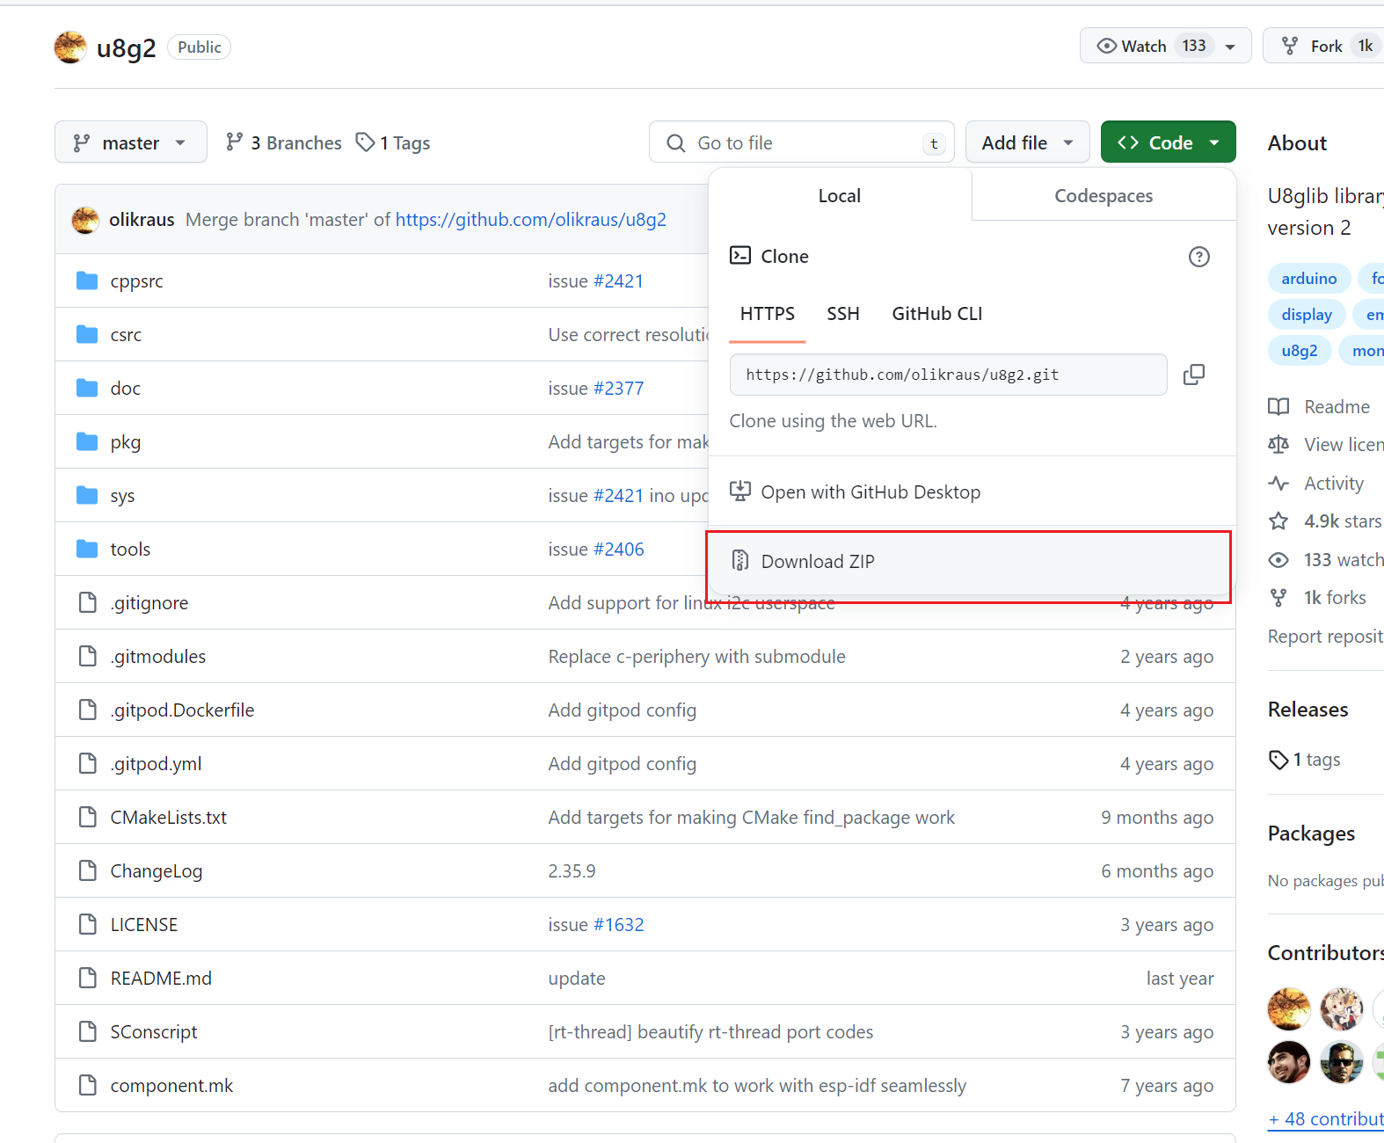The image size is (1384, 1143).
Task: Choose Open with GitHub Desktop
Action: coord(870,492)
